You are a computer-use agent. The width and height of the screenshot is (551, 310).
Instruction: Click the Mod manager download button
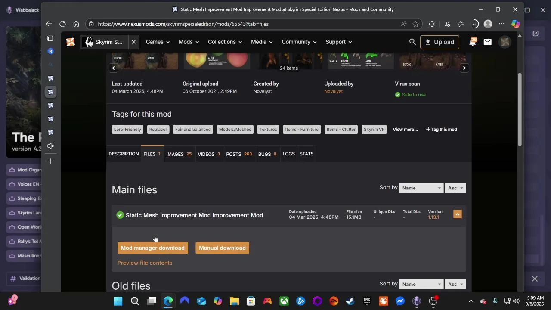tap(153, 248)
